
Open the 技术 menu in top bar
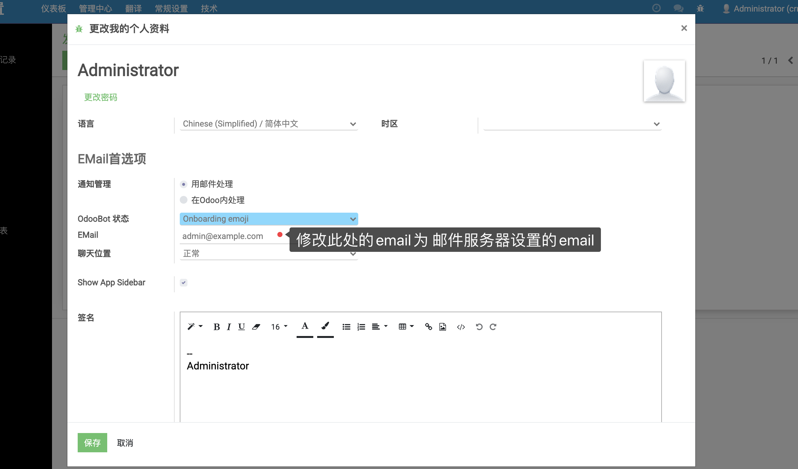pos(209,8)
